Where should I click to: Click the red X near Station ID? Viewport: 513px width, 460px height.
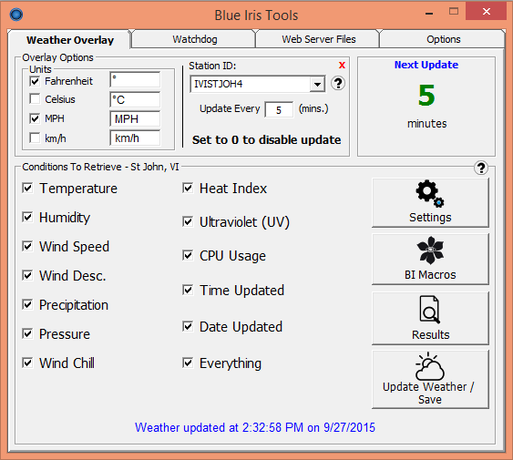click(342, 65)
